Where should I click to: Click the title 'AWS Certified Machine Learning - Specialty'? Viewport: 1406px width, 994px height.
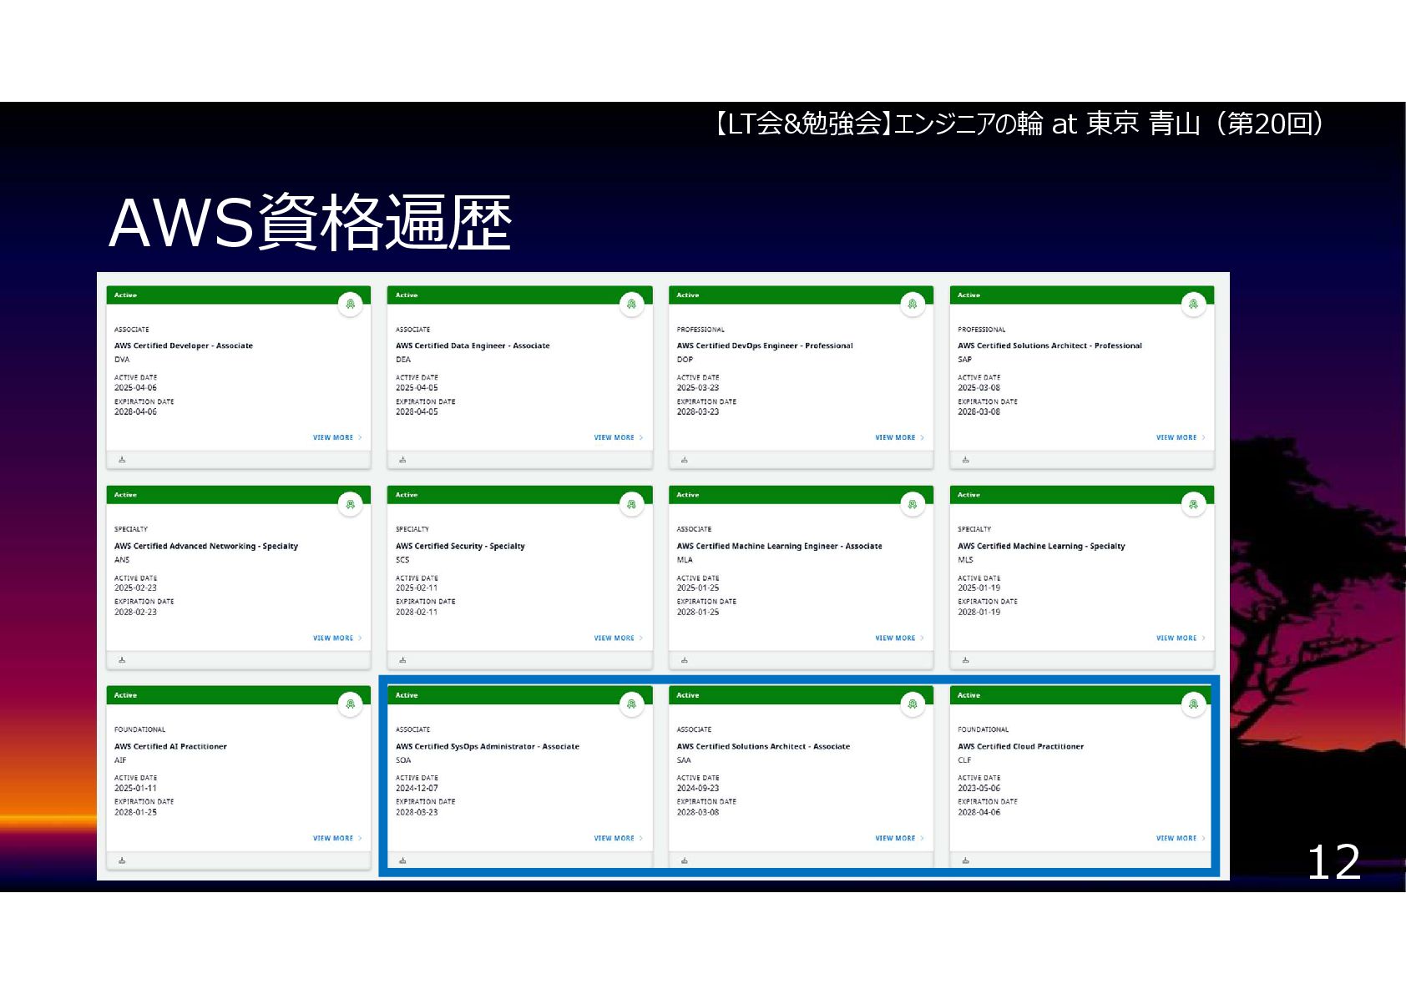(x=1041, y=546)
